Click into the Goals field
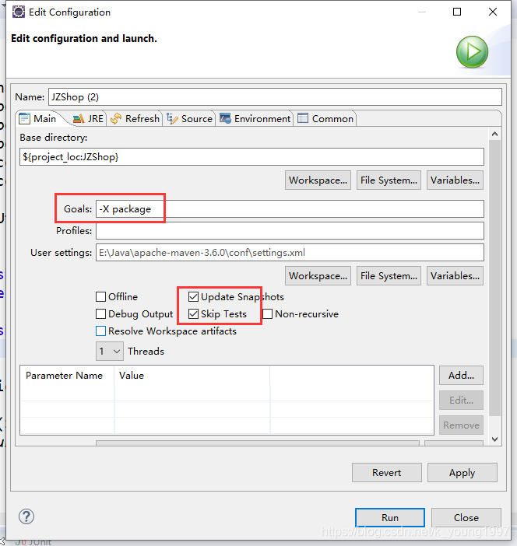Image resolution: width=517 pixels, height=546 pixels. pyautogui.click(x=290, y=209)
